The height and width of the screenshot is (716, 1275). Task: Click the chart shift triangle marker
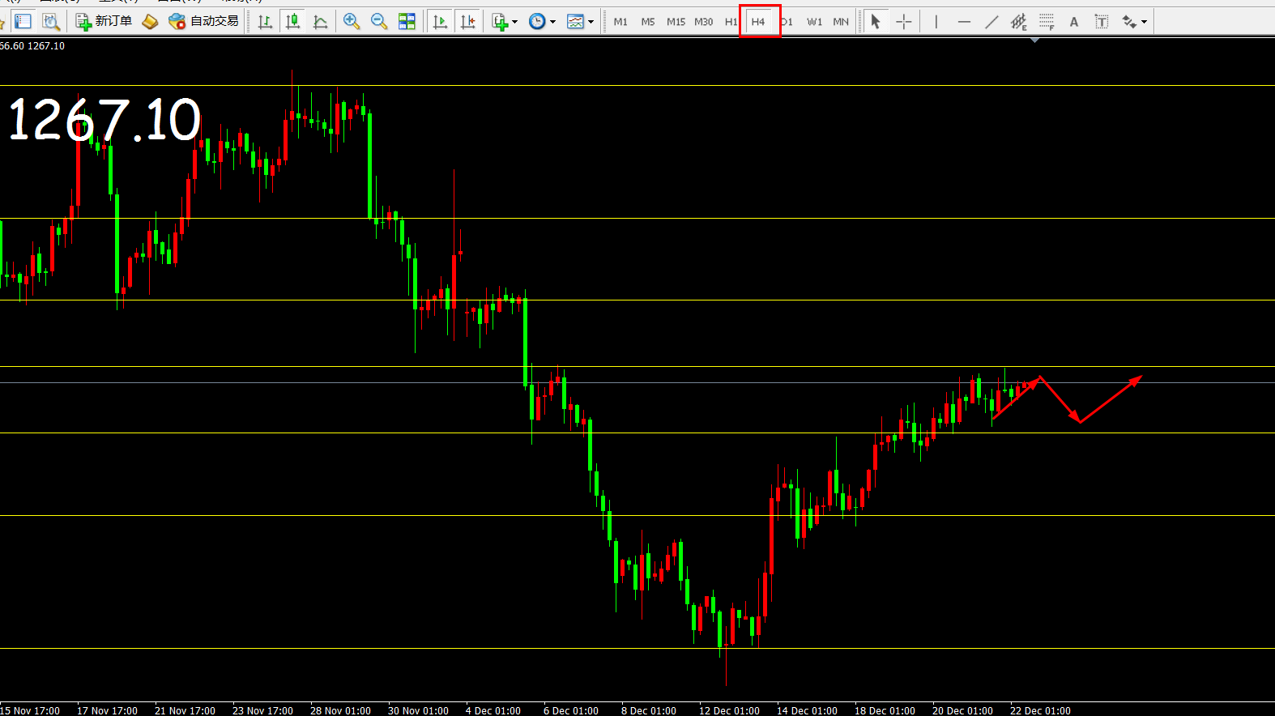(1034, 40)
